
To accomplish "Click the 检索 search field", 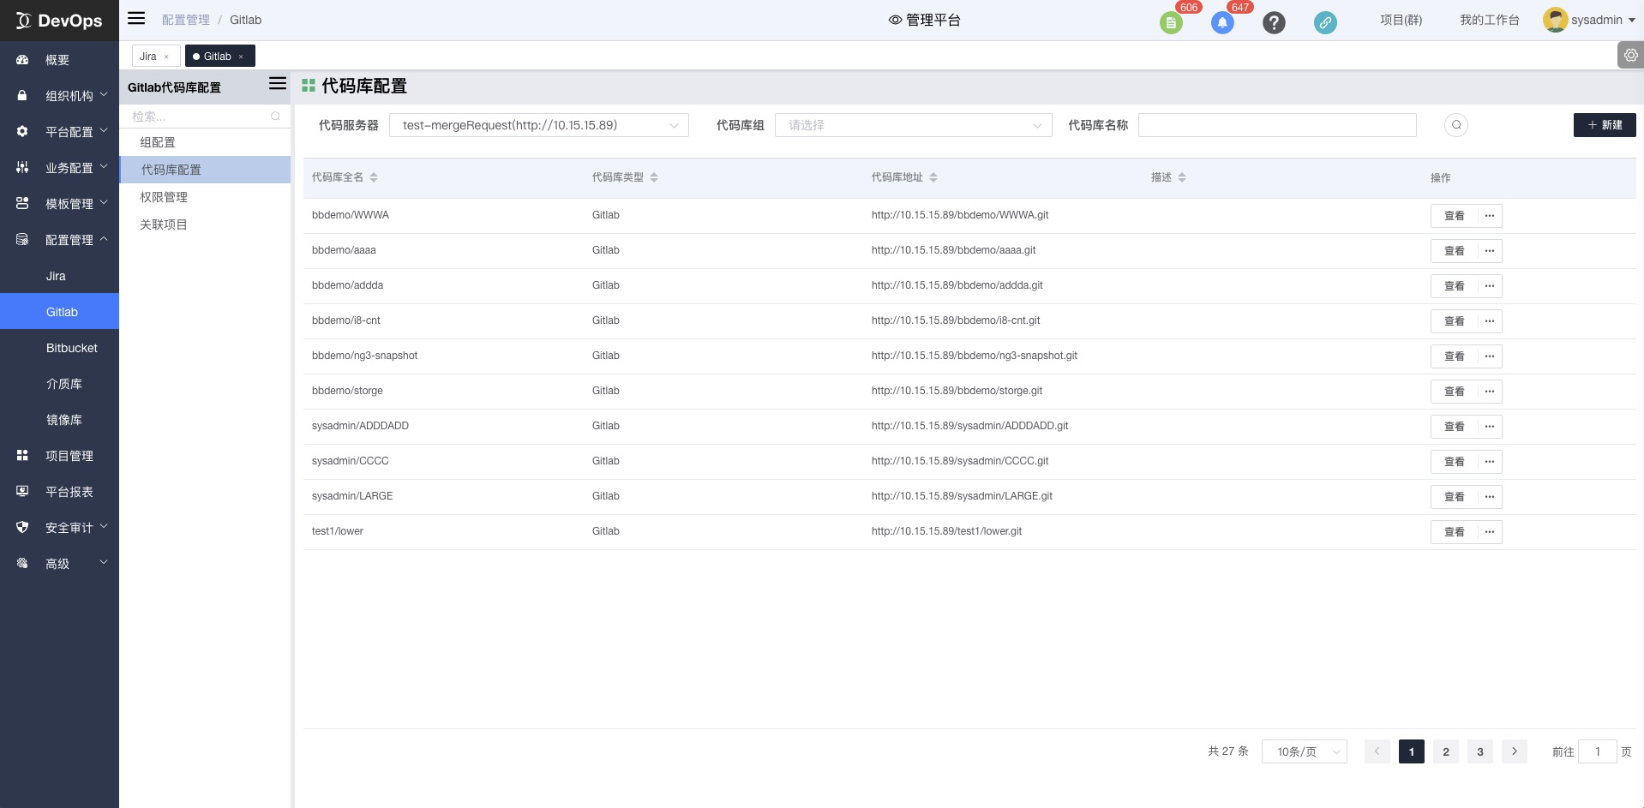I will 205,117.
